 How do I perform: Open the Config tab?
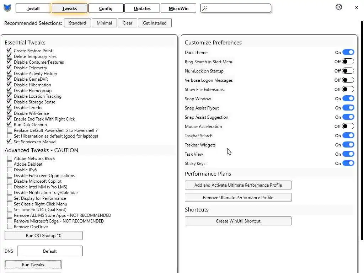(106, 9)
